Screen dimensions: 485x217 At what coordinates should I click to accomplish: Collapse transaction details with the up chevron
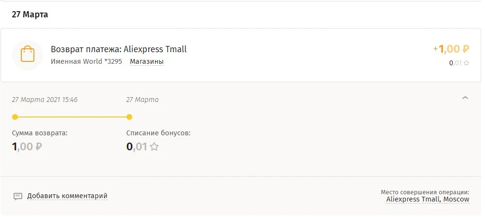[465, 98]
